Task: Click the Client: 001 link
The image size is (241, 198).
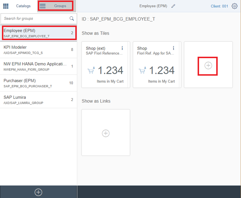Action: [x=219, y=6]
